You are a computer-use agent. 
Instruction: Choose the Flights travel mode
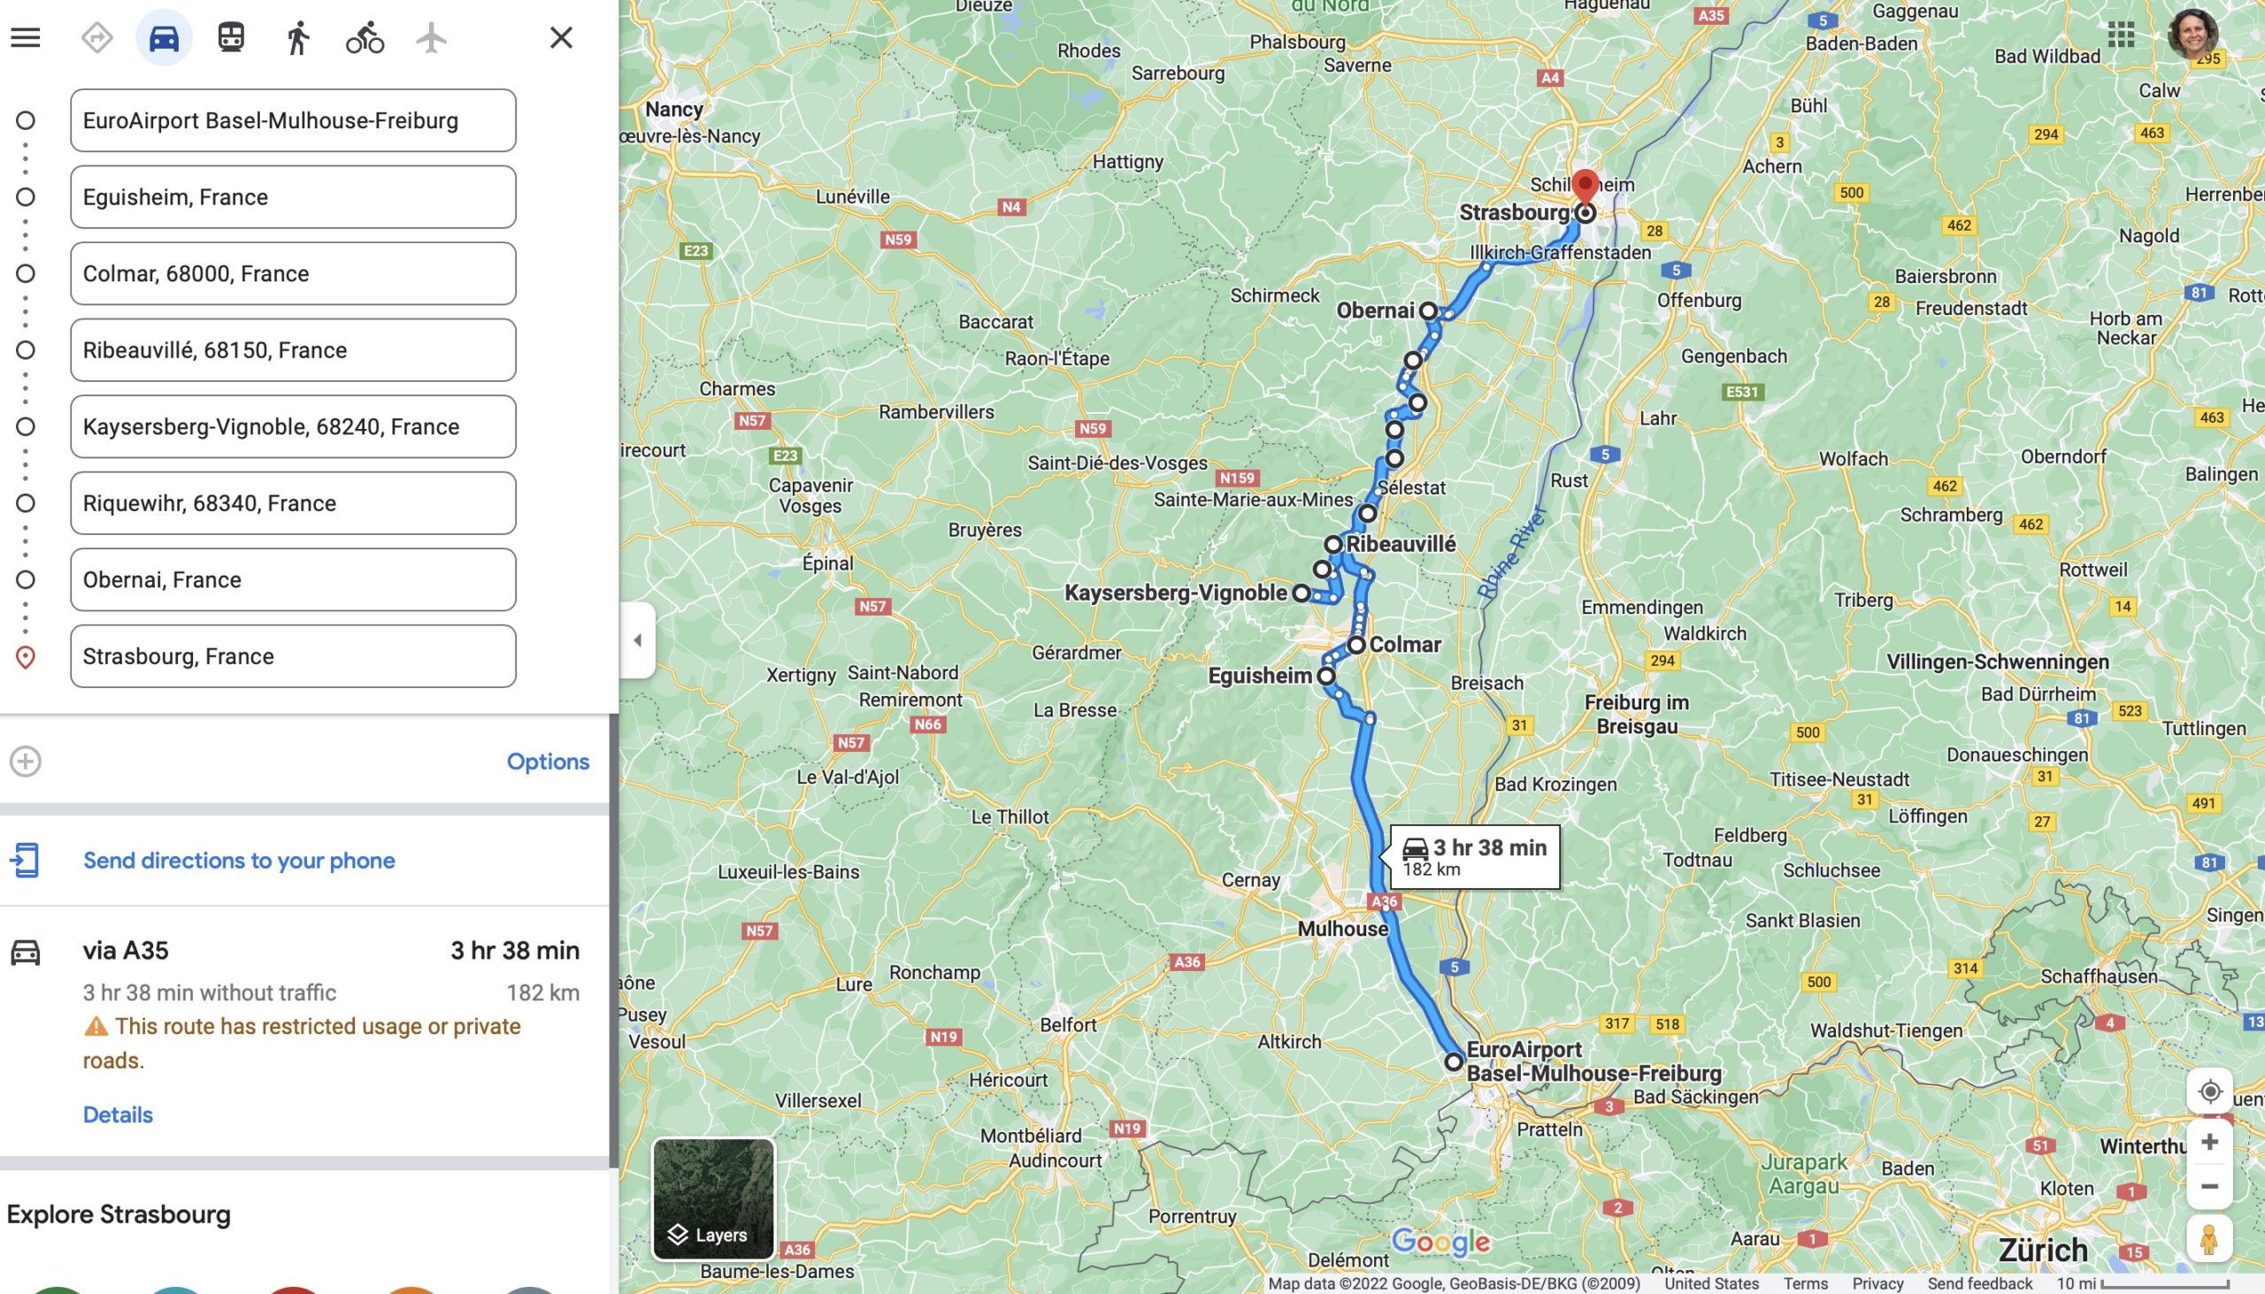point(431,37)
